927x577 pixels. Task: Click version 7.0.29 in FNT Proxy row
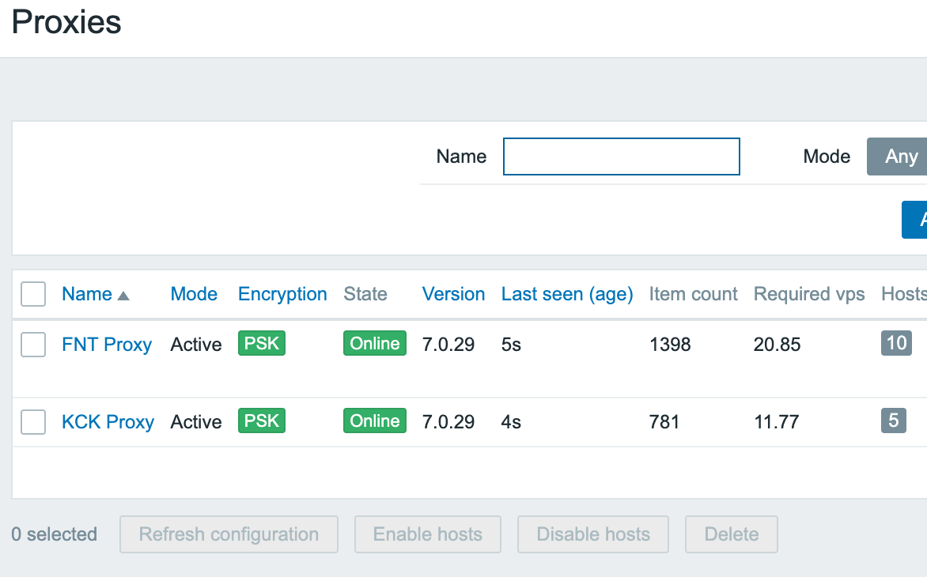coord(448,345)
